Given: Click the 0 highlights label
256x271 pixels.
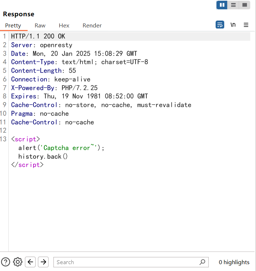Looking at the screenshot, I should click(x=234, y=262).
